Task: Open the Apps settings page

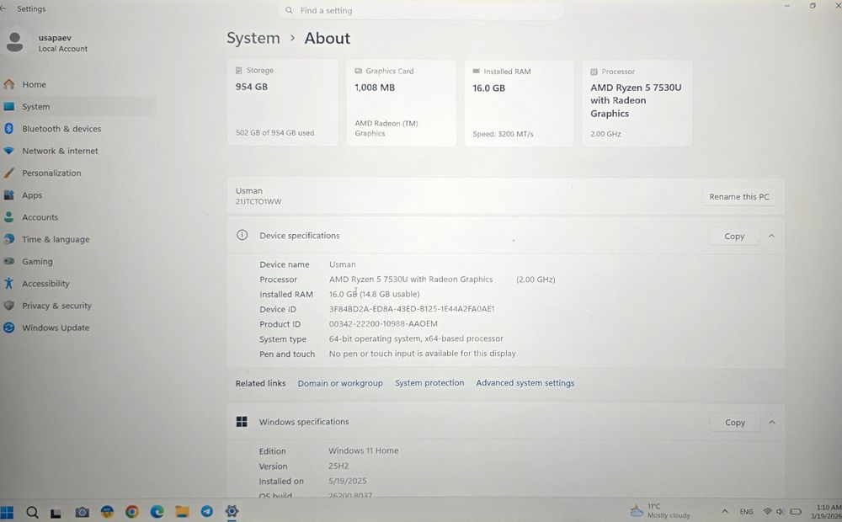Action: 78,195
